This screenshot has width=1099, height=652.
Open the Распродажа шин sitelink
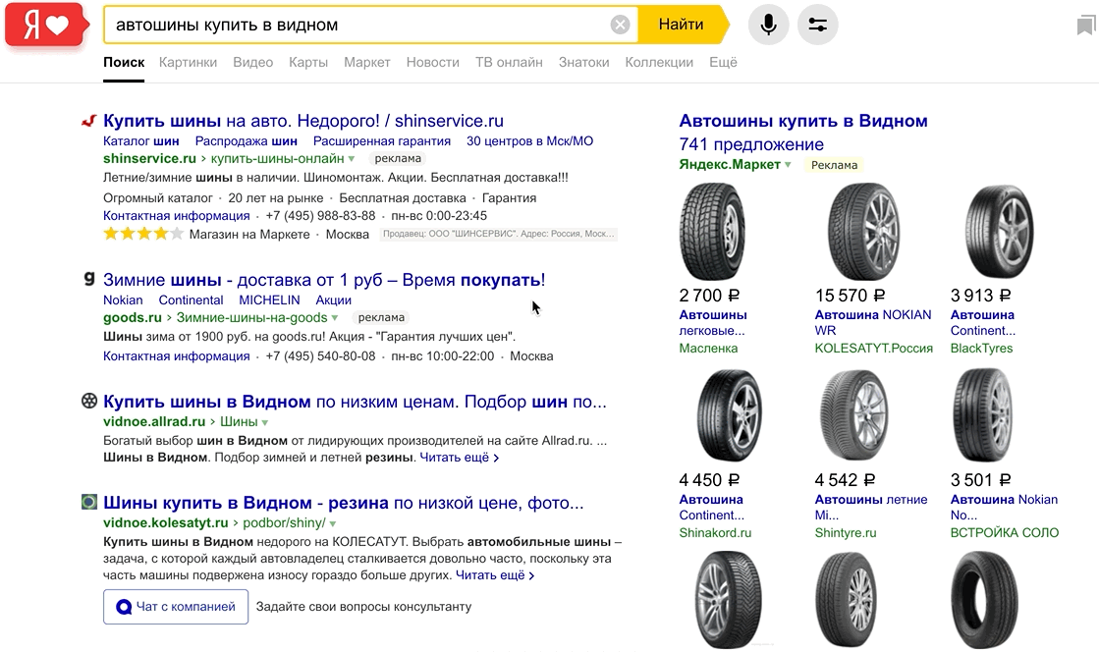click(246, 141)
